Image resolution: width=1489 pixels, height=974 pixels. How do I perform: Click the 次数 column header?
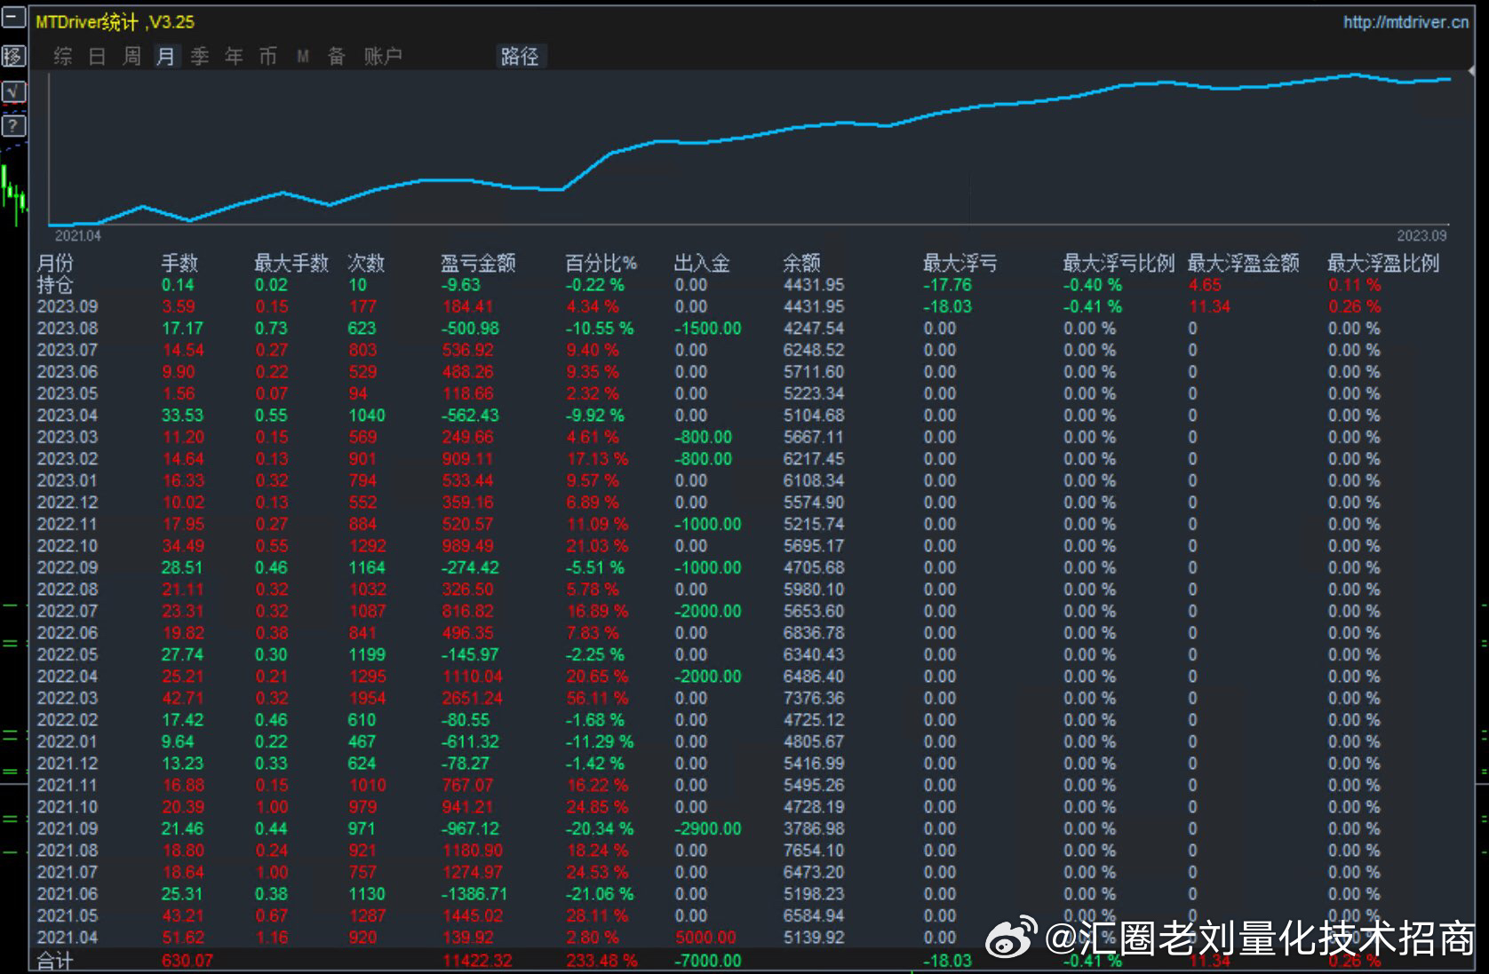click(x=366, y=263)
